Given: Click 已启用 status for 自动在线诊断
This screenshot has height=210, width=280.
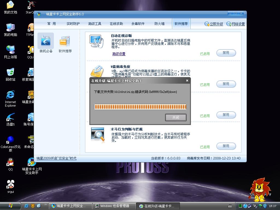Looking at the screenshot, I should [x=205, y=54].
